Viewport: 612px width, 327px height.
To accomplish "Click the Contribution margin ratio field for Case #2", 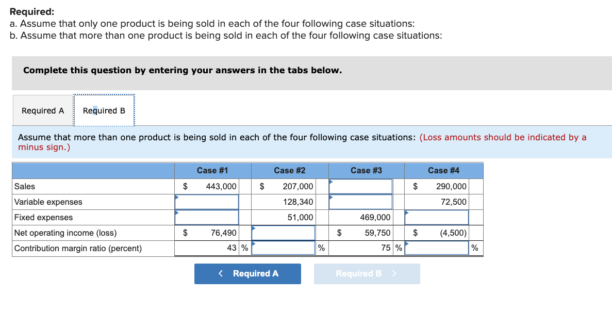I will (283, 248).
